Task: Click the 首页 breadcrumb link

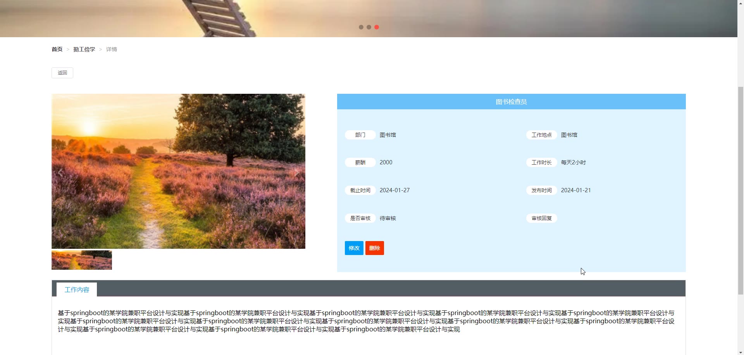Action: pos(57,49)
